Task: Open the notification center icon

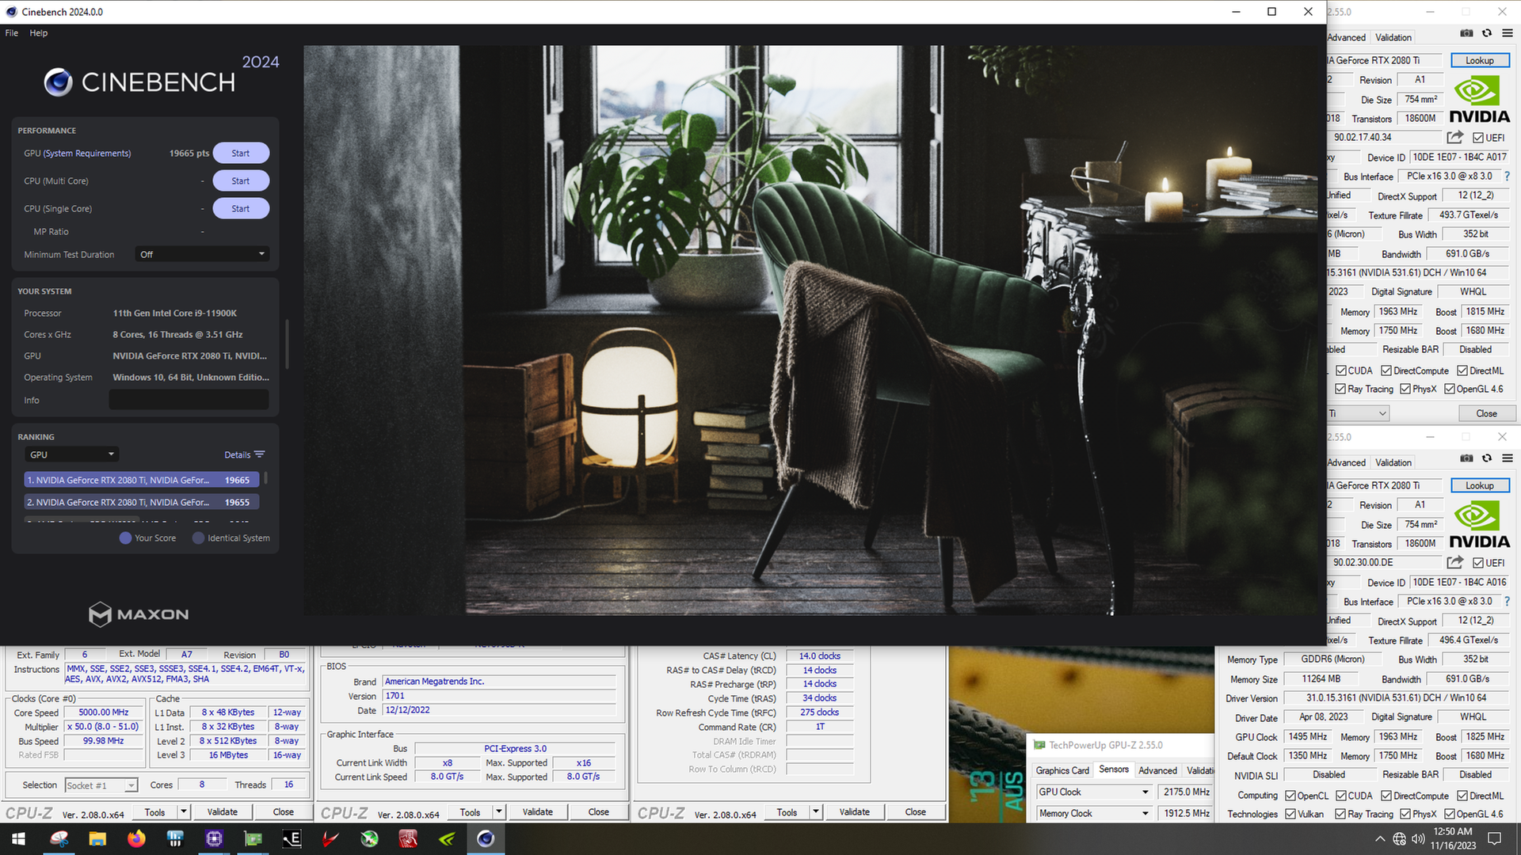Action: tap(1495, 838)
